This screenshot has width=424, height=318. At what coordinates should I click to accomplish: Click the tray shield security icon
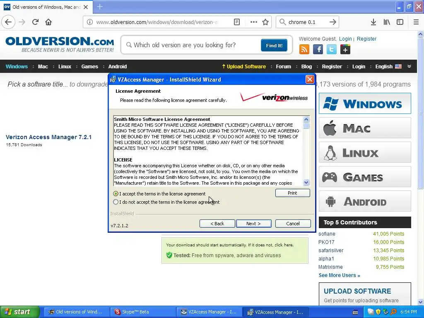378,312
